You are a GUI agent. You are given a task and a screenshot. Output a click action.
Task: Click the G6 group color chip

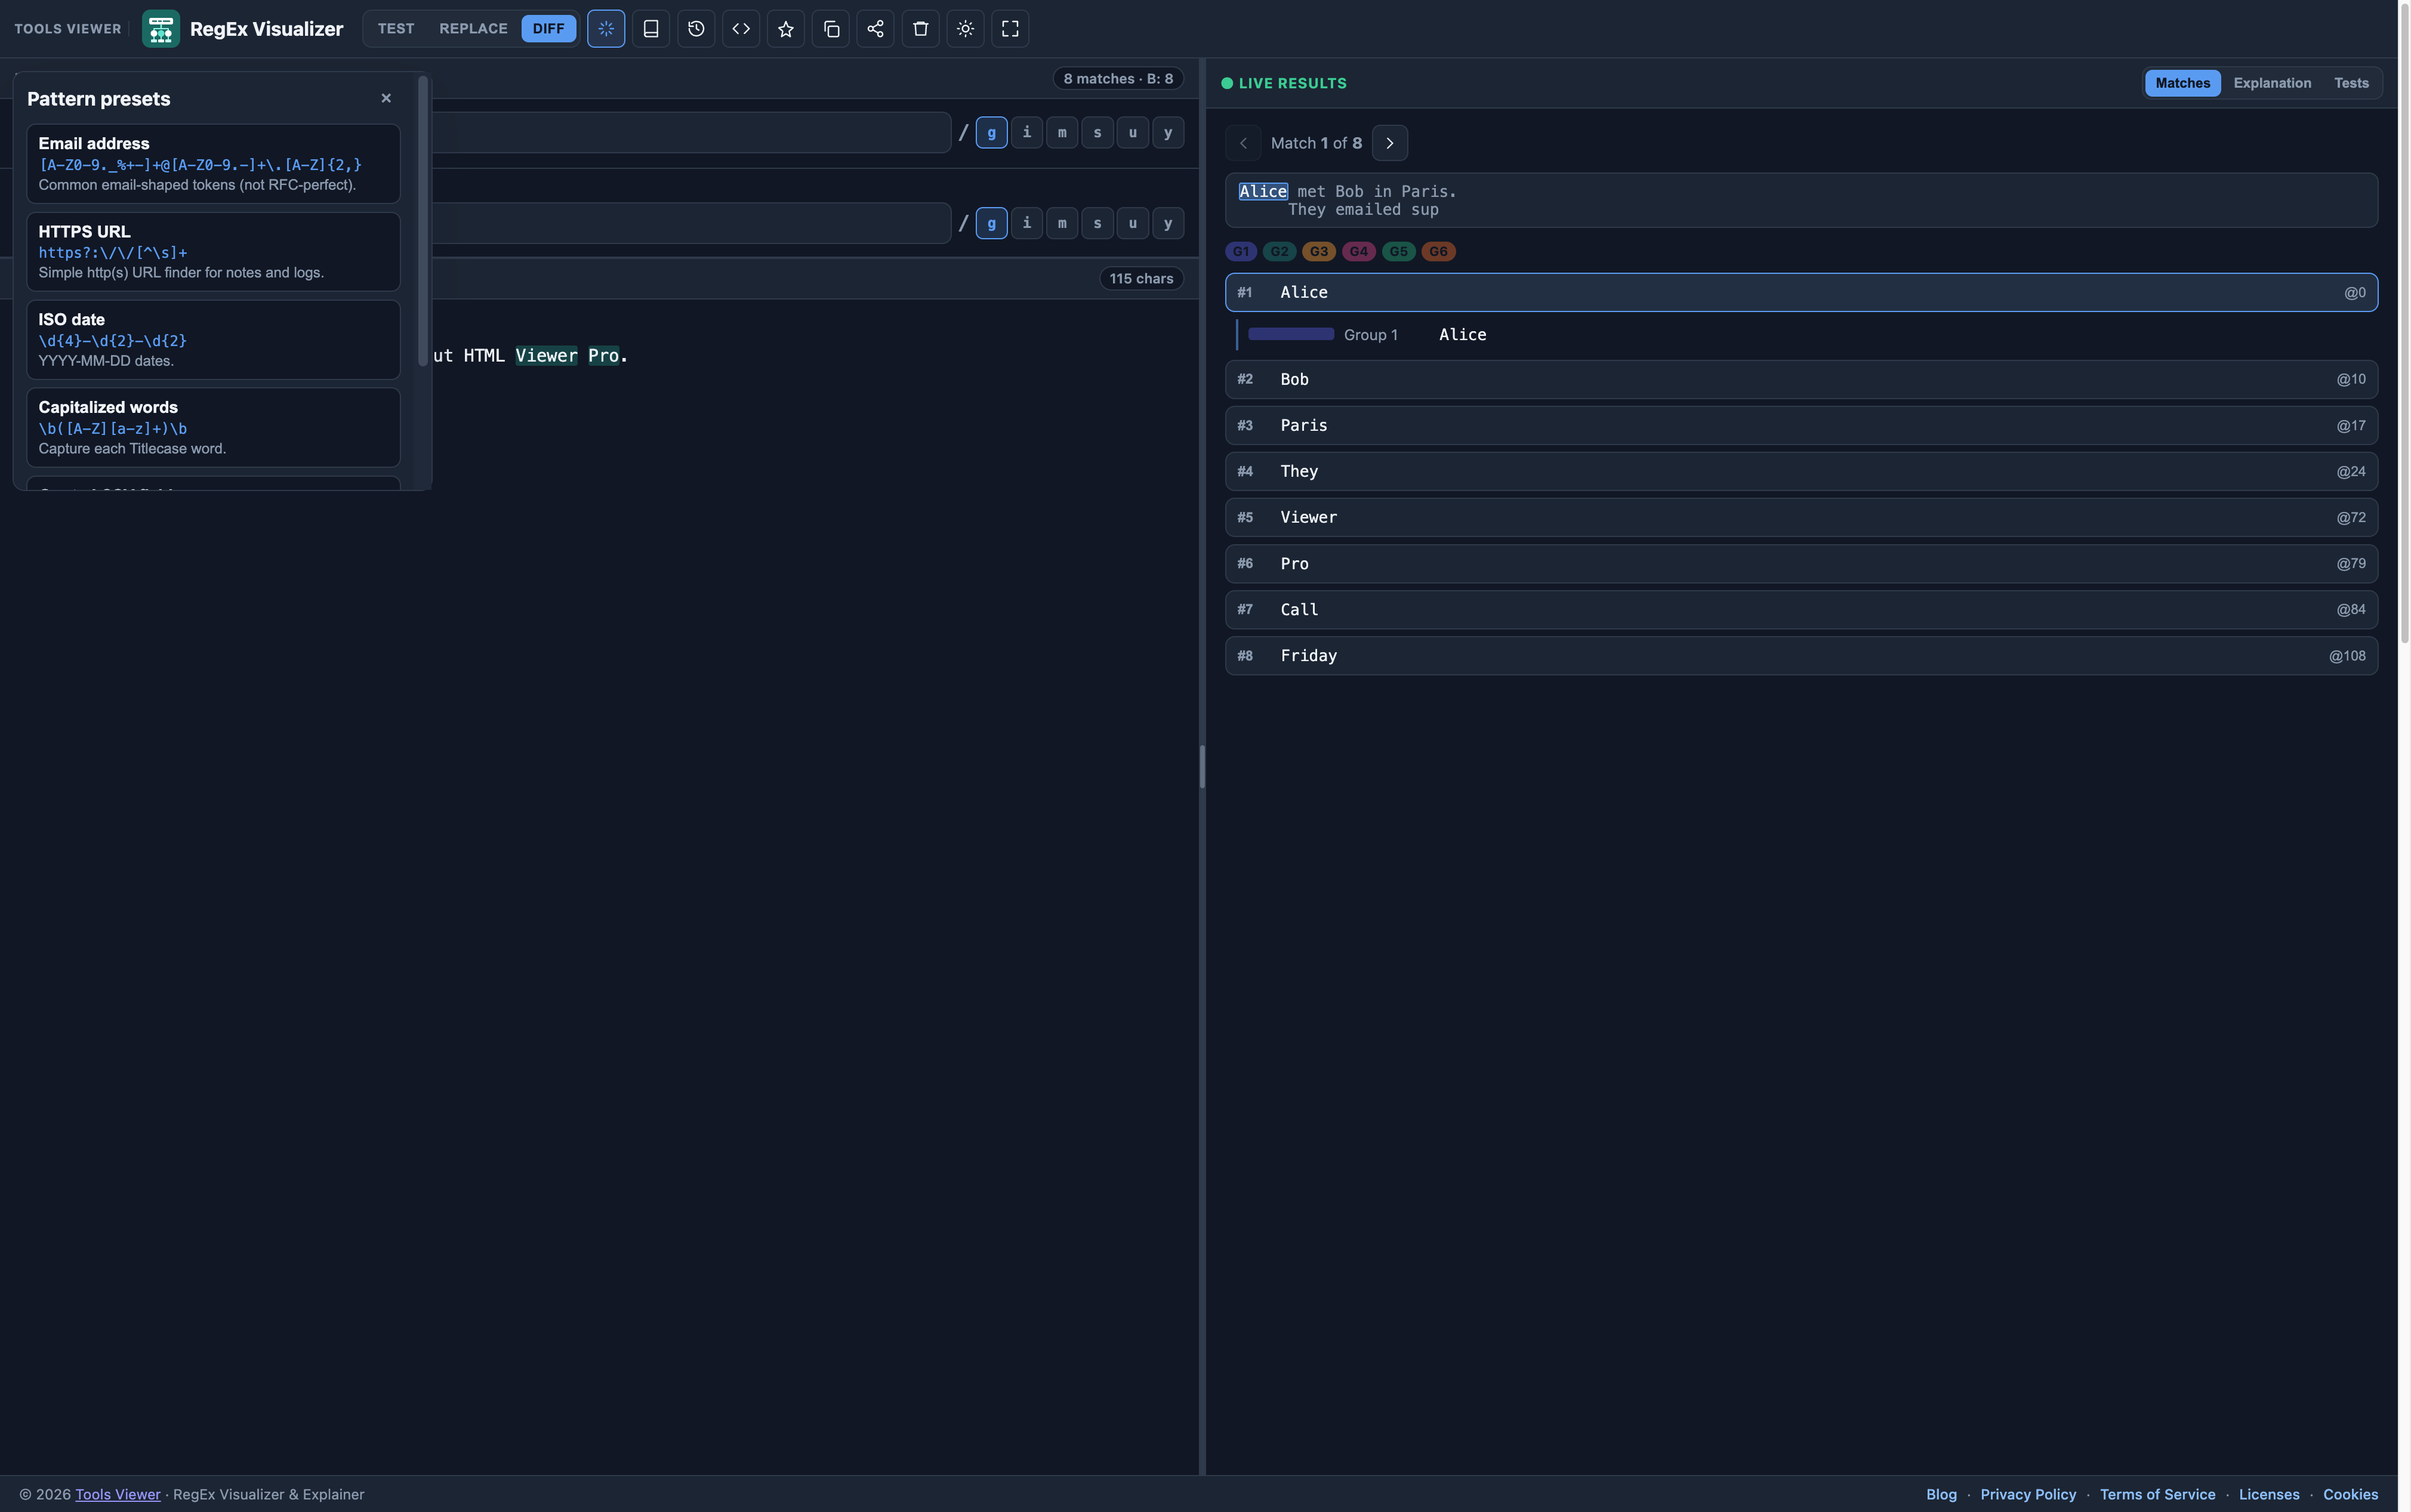(1438, 252)
